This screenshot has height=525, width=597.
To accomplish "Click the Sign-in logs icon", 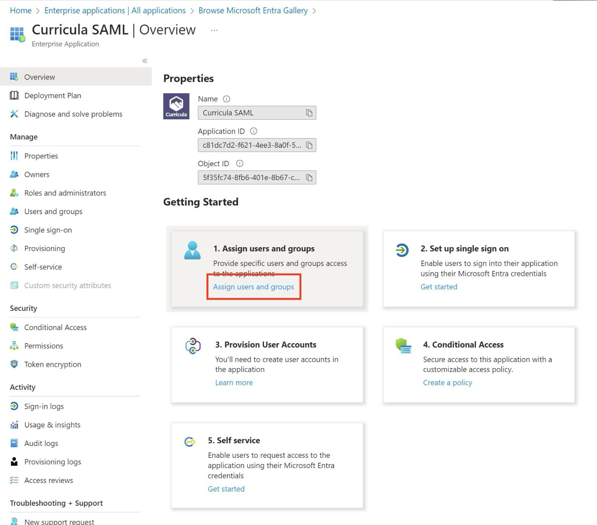I will [x=14, y=406].
